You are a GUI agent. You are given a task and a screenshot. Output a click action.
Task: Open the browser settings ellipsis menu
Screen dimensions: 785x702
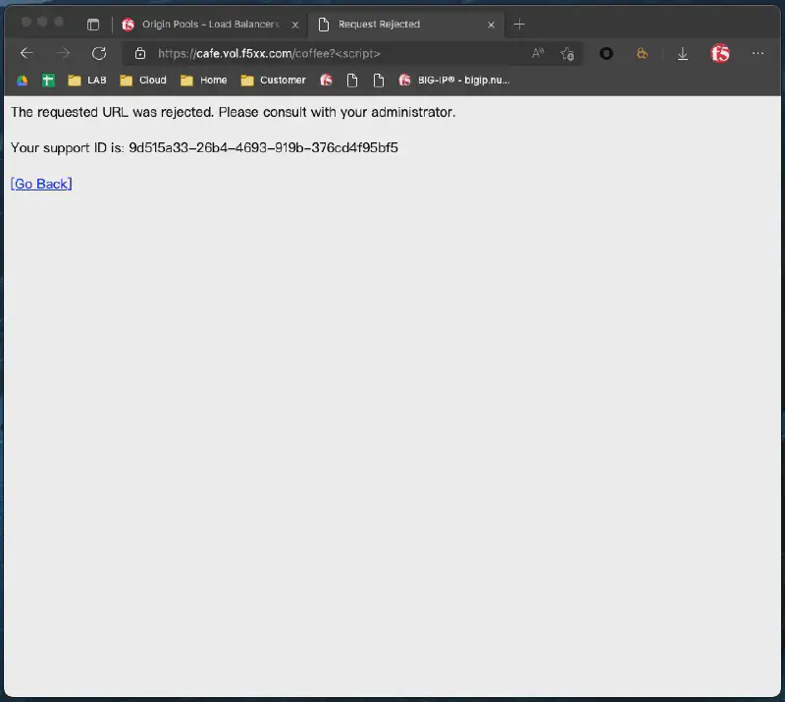pos(758,54)
